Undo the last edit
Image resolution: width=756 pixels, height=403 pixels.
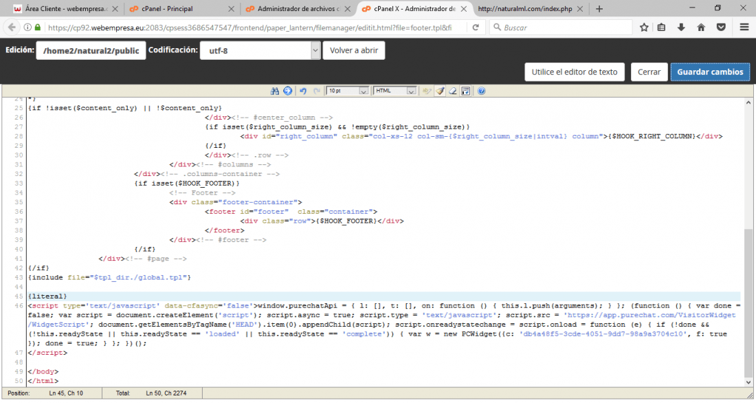pyautogui.click(x=303, y=91)
